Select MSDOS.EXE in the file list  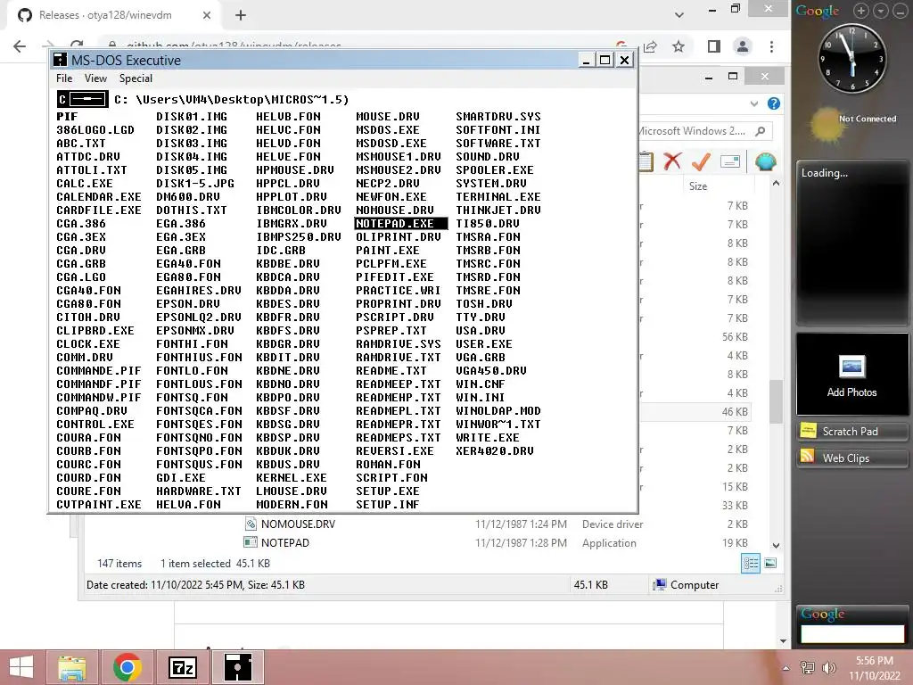tap(387, 130)
